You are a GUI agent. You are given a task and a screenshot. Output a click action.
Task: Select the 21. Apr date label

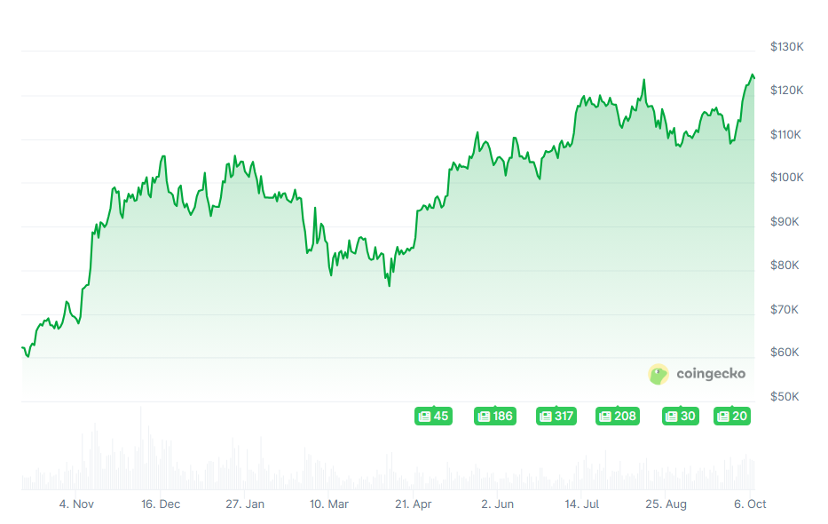[413, 504]
